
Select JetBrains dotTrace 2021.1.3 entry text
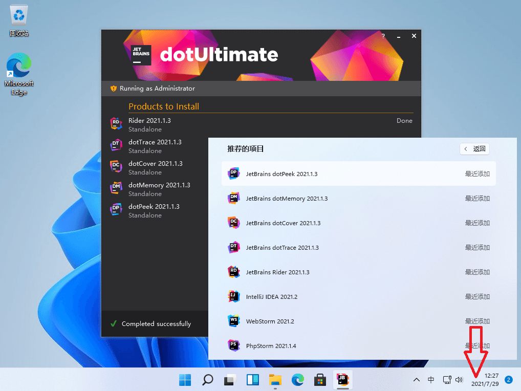282,248
